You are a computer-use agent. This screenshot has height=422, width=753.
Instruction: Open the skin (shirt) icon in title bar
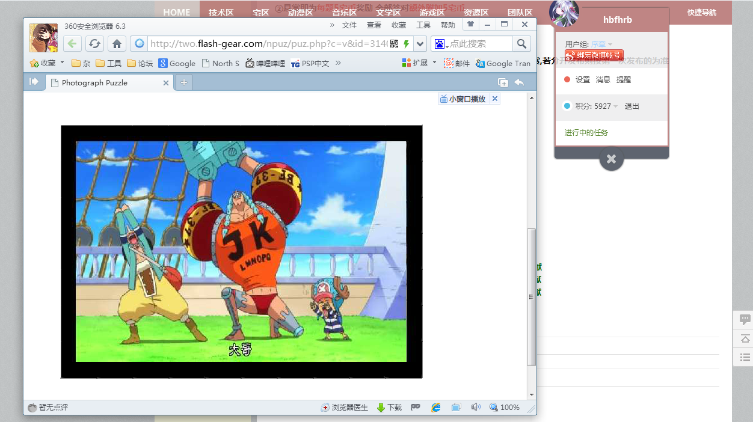click(x=470, y=25)
